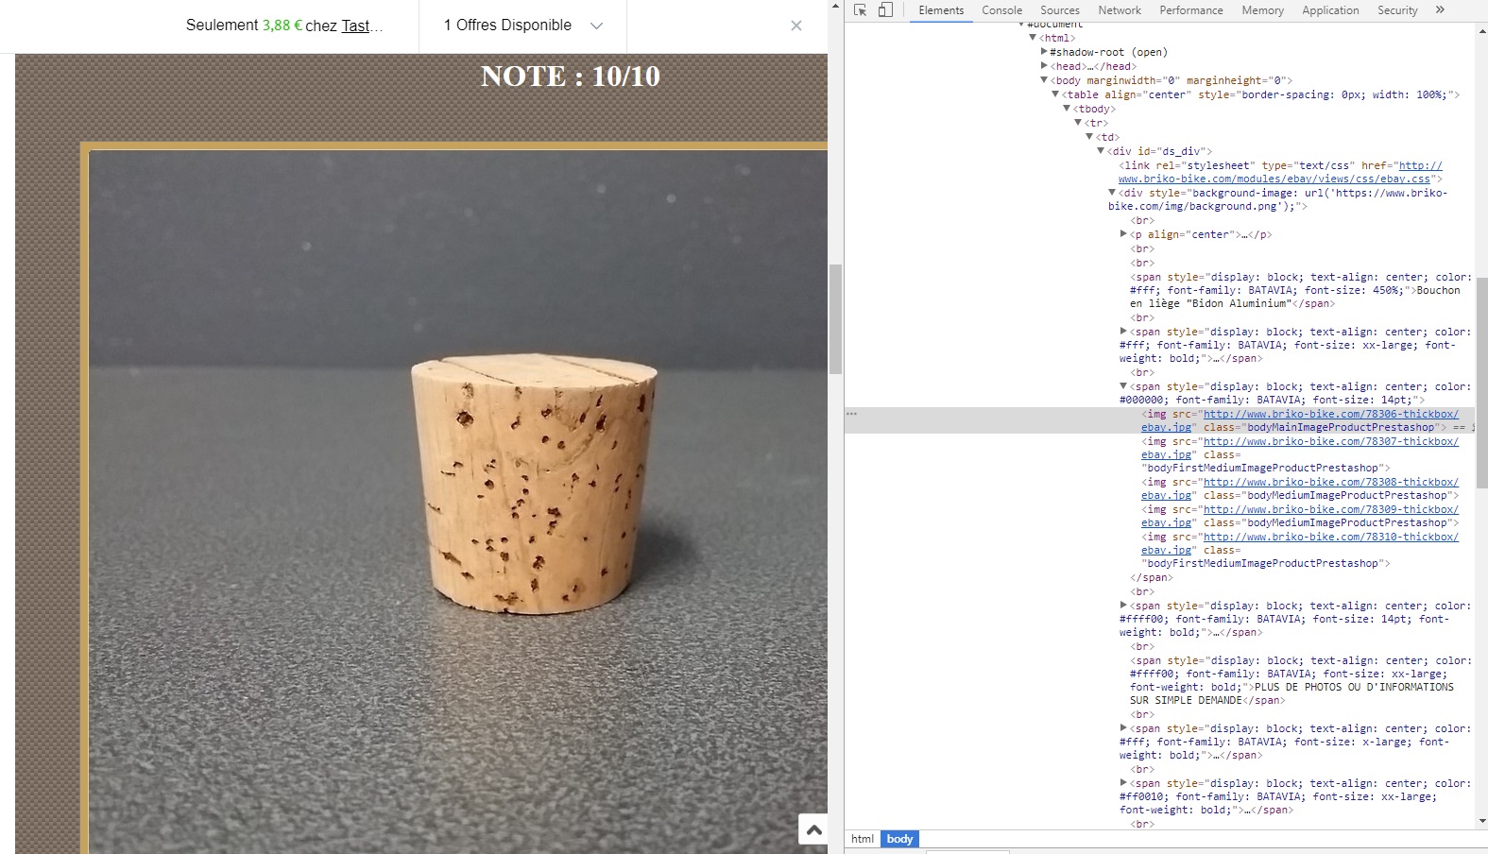The image size is (1488, 854).
Task: Show more DevTools tabs chevron
Action: coord(1440,10)
